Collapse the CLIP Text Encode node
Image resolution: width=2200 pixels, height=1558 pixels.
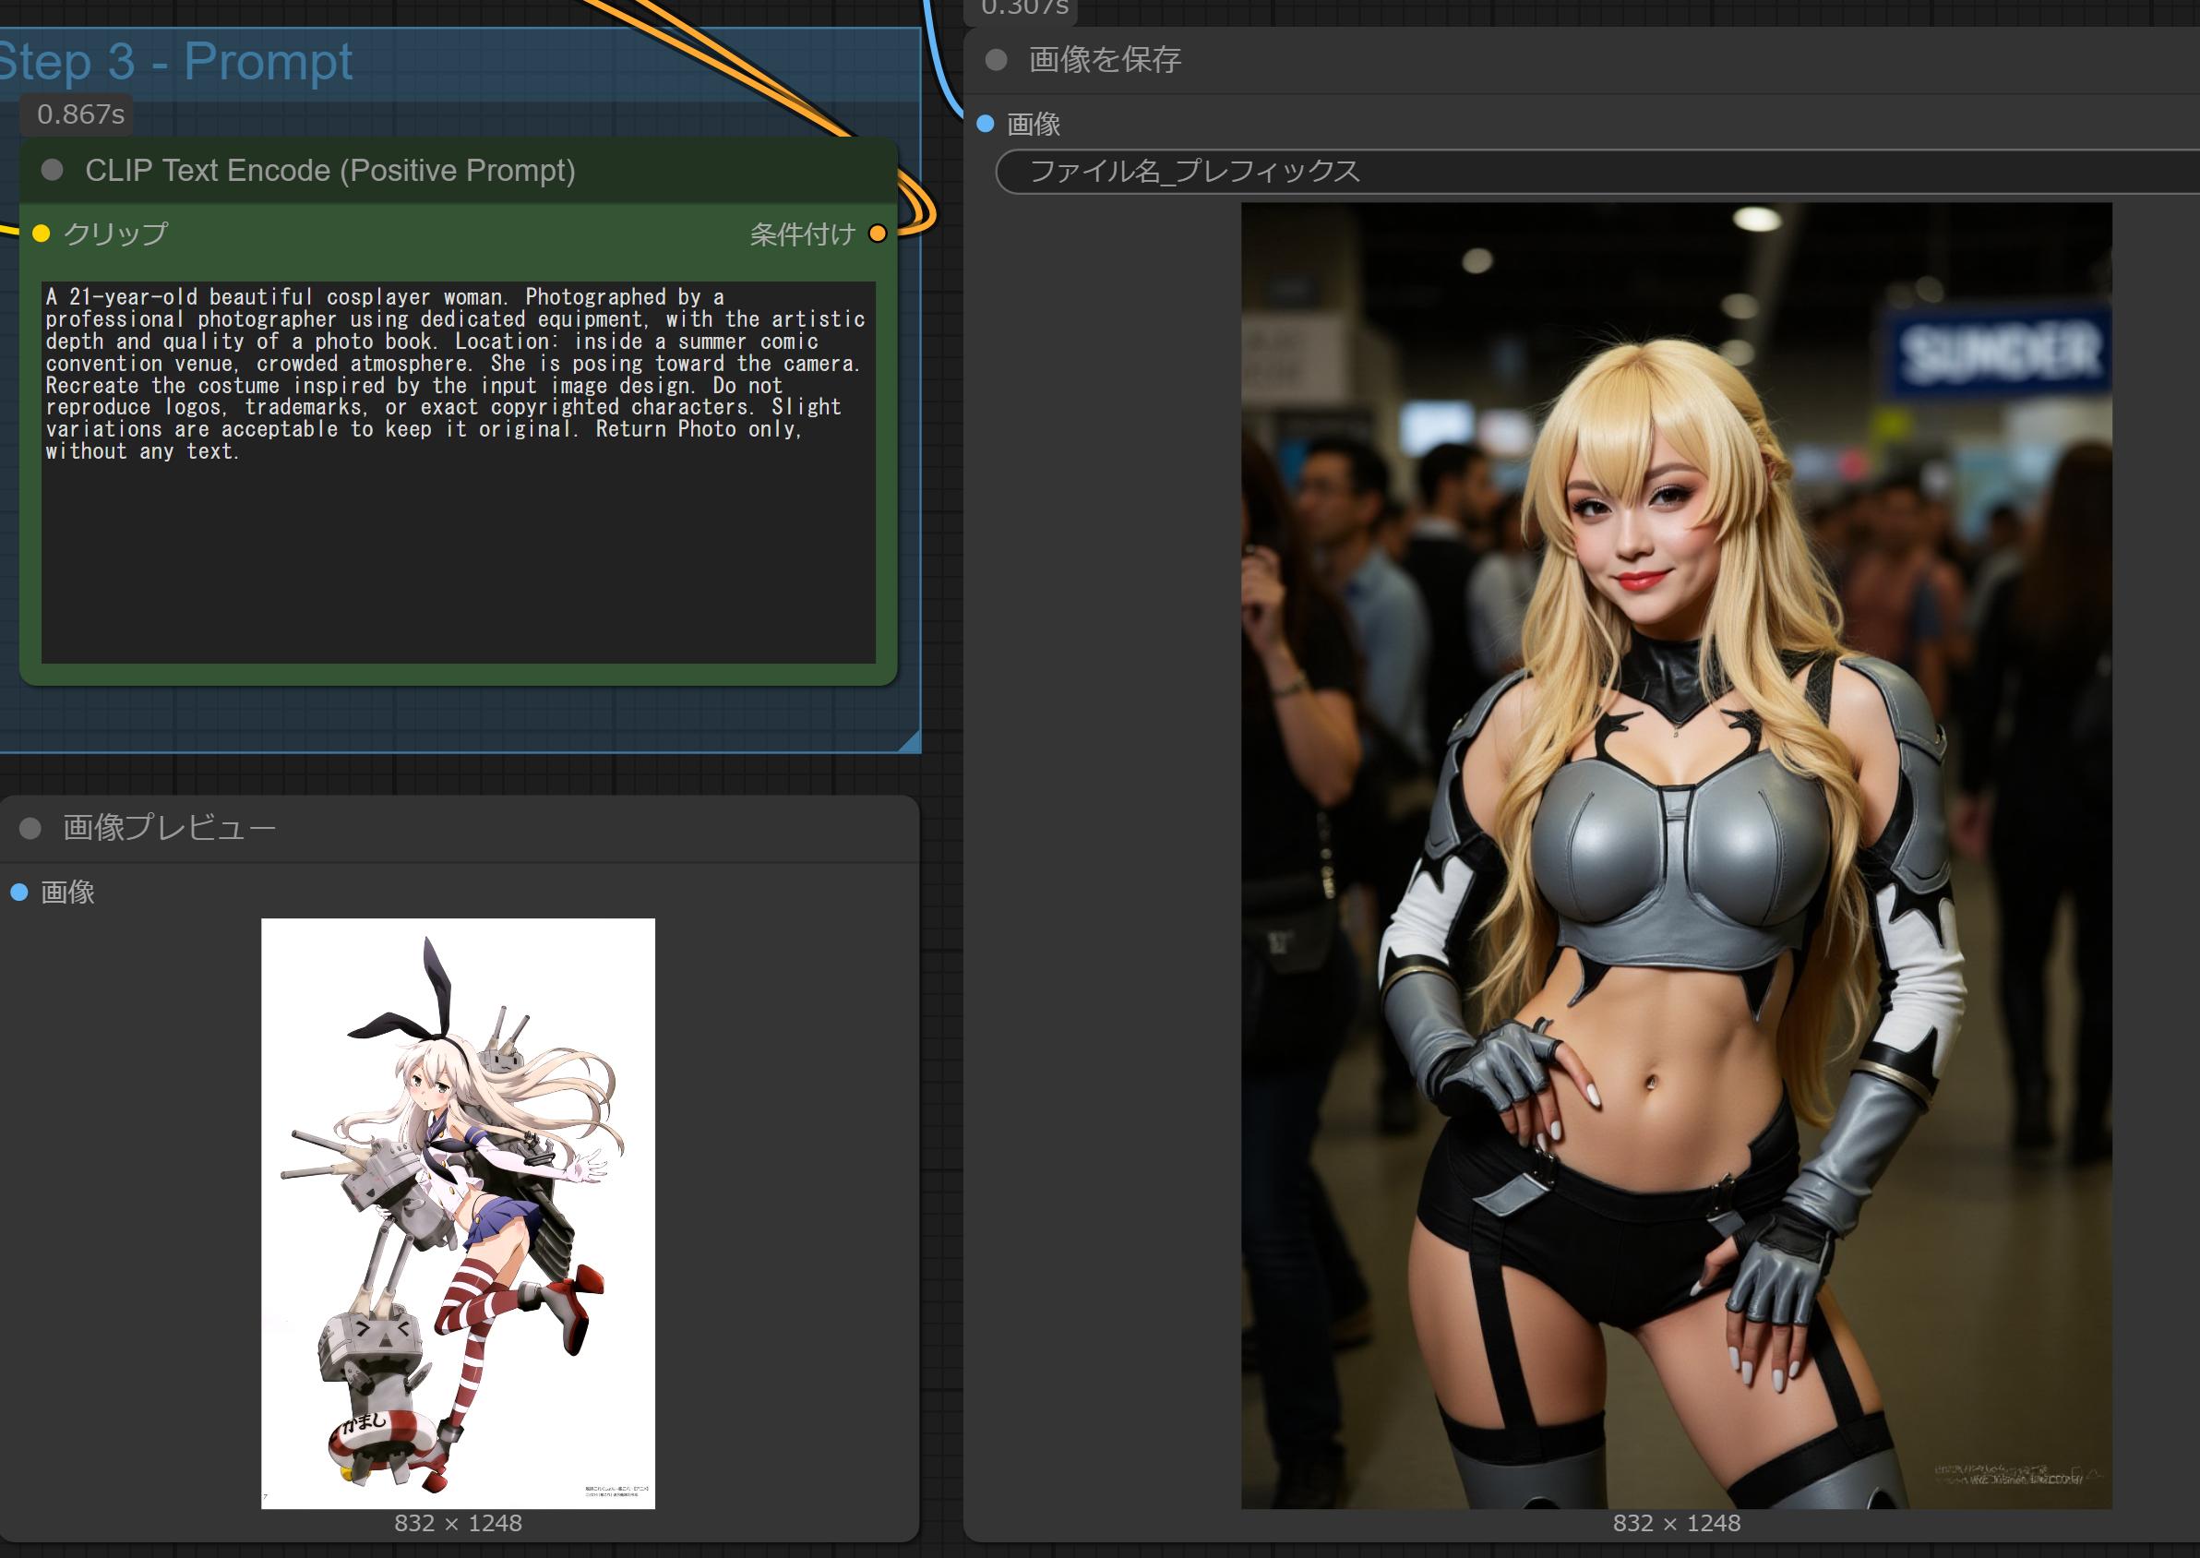53,171
